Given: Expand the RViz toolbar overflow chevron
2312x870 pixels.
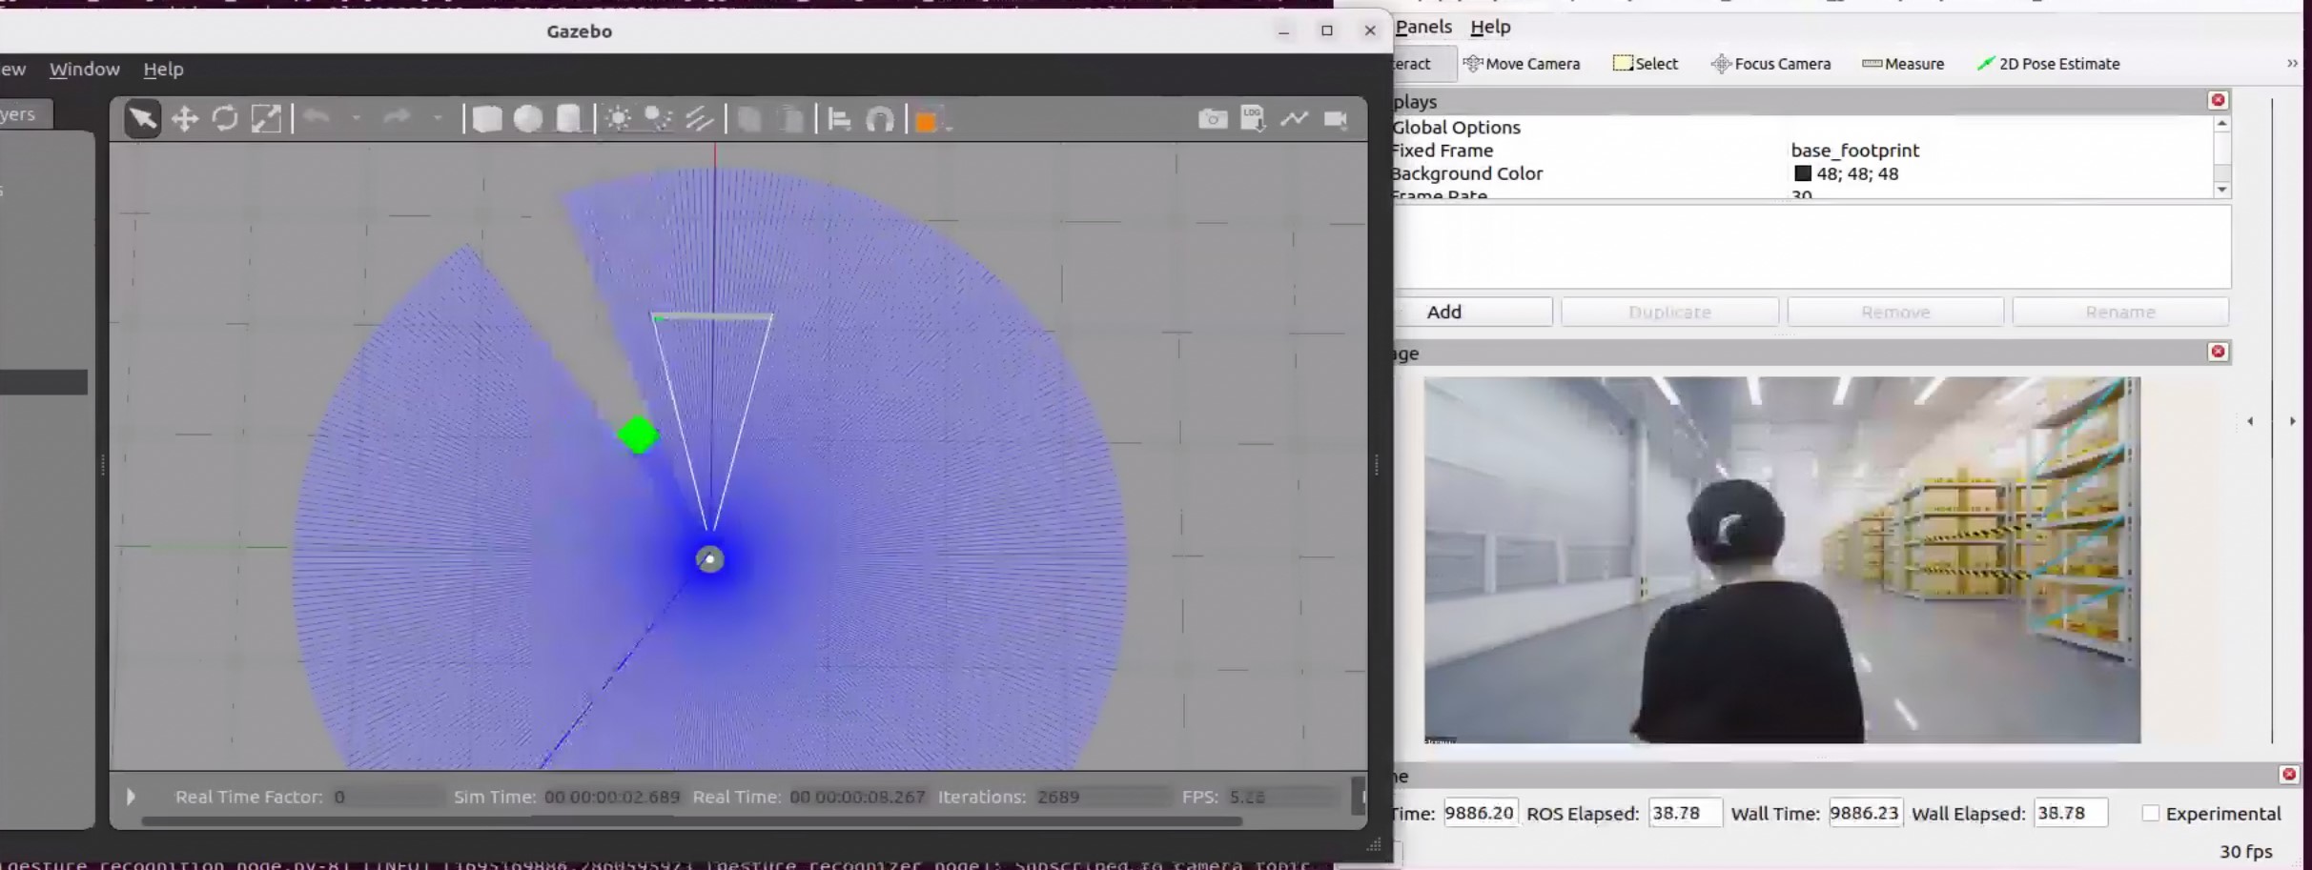Looking at the screenshot, I should 2292,64.
